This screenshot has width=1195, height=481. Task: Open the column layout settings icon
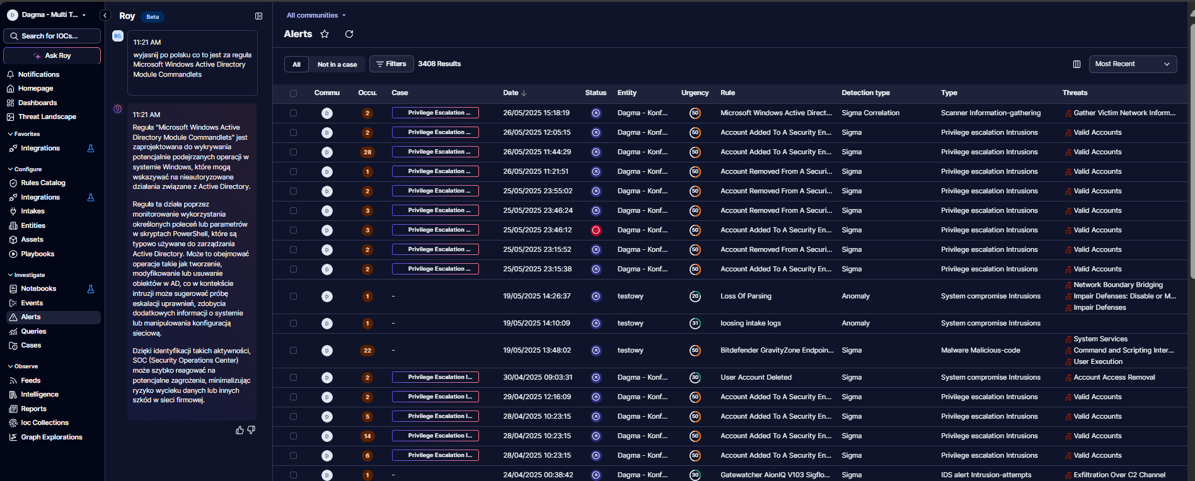1077,64
